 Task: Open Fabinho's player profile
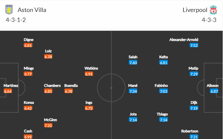point(161,85)
